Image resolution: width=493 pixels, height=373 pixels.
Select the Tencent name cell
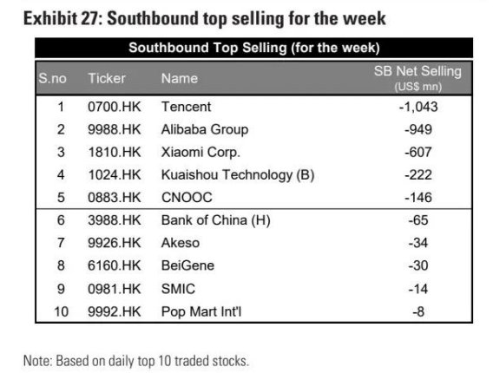[186, 107]
